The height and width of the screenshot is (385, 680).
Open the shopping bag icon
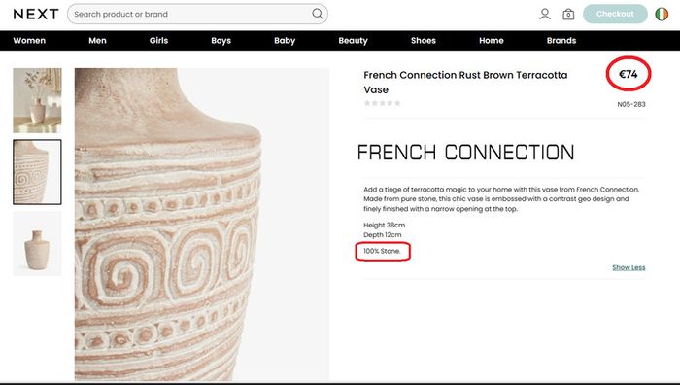pyautogui.click(x=568, y=15)
